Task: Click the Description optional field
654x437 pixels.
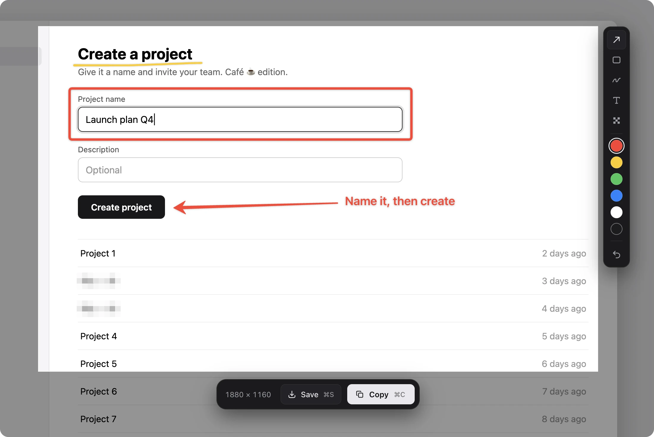Action: coord(240,170)
